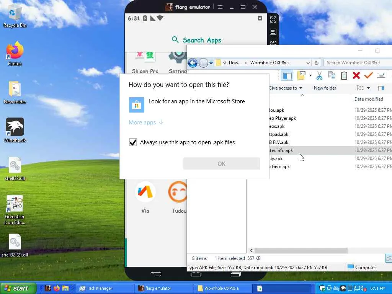This screenshot has height=294, width=392.
Task: Open the Windhawk desktop shortcut
Action: click(15, 130)
